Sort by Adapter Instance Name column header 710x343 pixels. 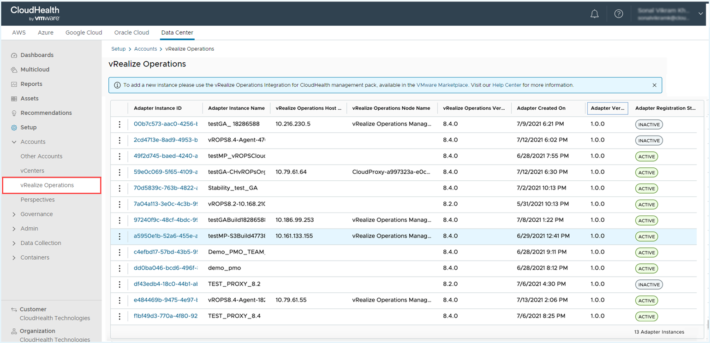(236, 108)
